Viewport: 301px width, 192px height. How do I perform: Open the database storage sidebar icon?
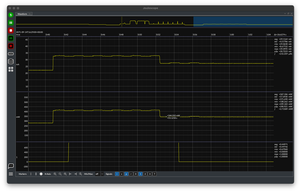(11, 61)
